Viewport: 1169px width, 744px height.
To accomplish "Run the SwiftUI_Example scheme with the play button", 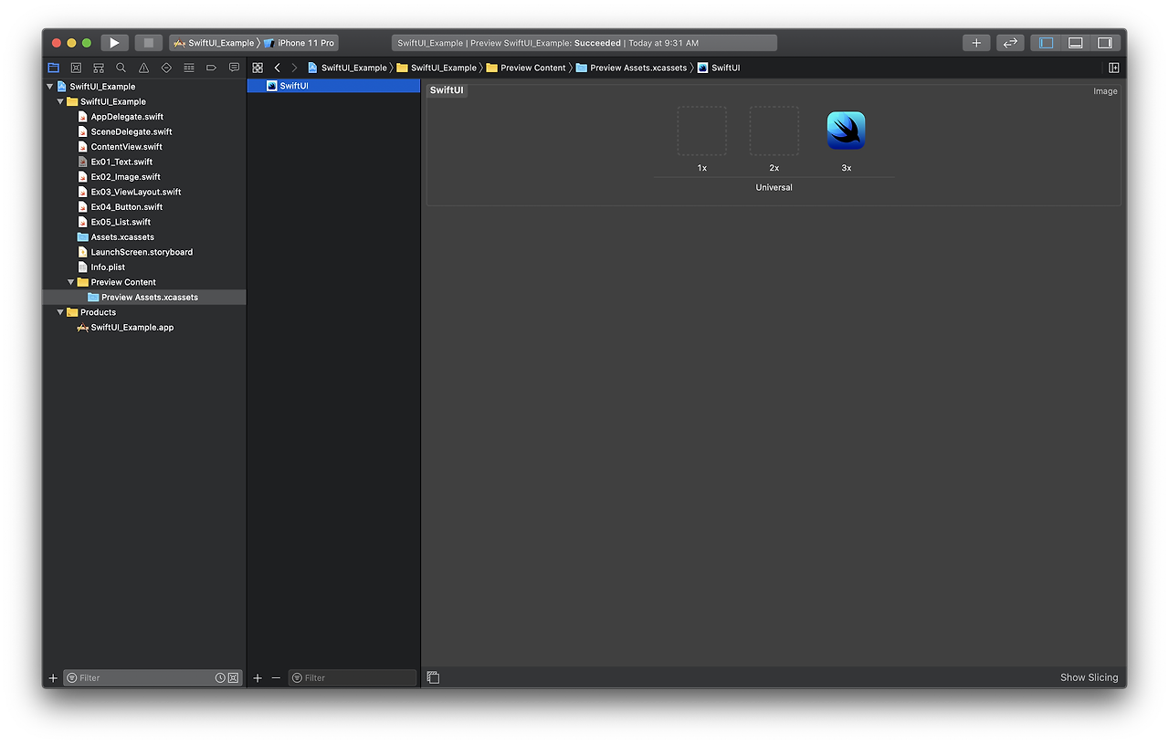I will click(114, 43).
